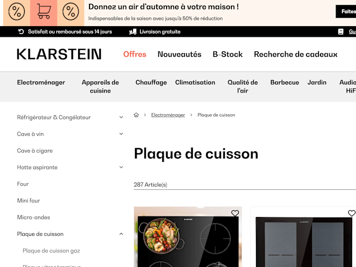Viewport: 356px width, 267px height.
Task: Open the B-Stock menu item
Action: coord(227,54)
